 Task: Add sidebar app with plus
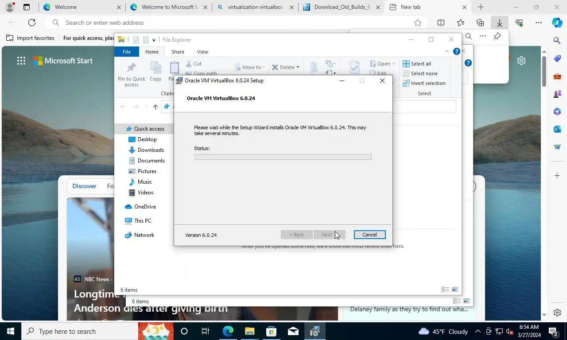557,176
